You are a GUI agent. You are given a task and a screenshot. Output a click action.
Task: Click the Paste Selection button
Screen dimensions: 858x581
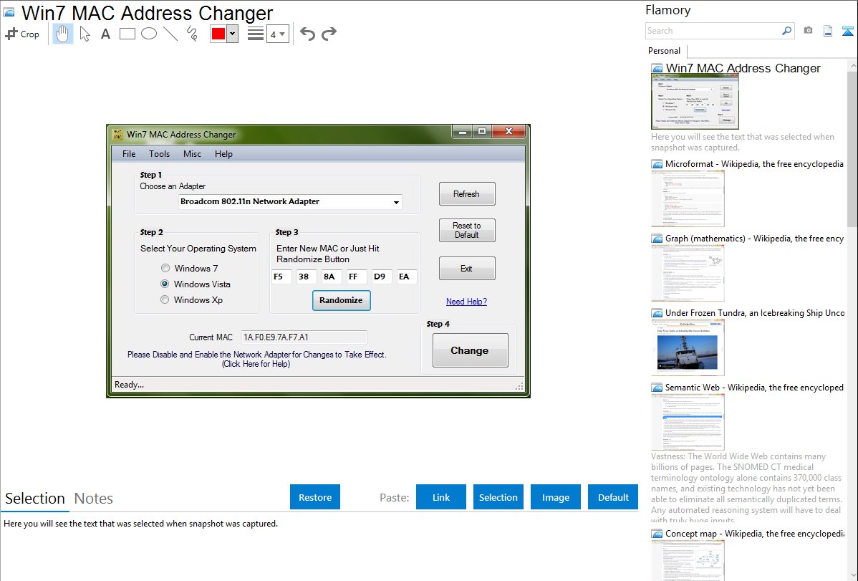click(x=498, y=497)
